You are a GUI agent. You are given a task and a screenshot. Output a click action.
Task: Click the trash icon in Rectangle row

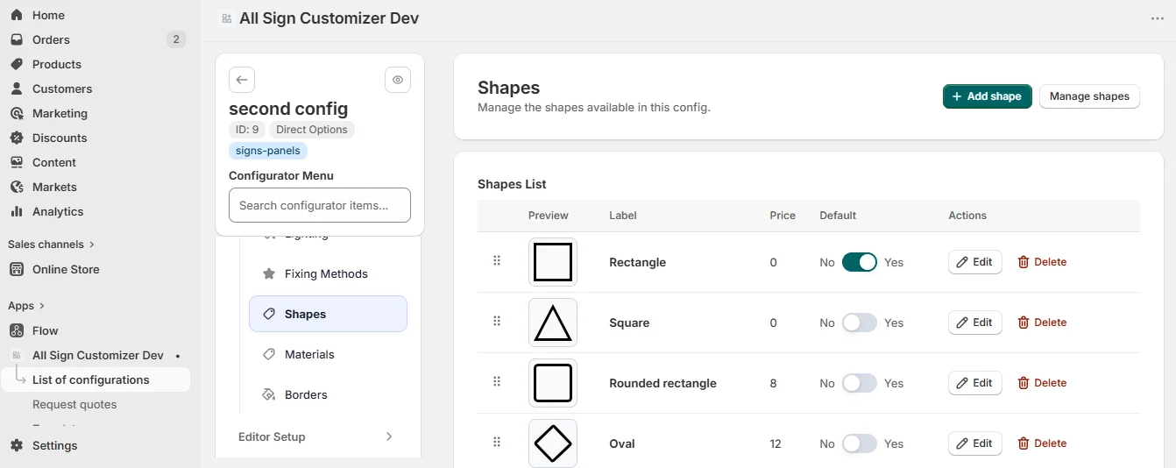point(1024,262)
